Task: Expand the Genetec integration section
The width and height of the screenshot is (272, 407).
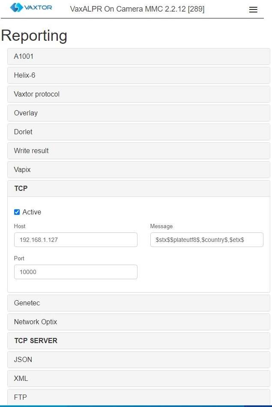Action: pos(136,303)
